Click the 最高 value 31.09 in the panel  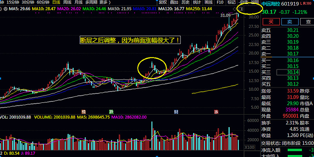click(293, 97)
